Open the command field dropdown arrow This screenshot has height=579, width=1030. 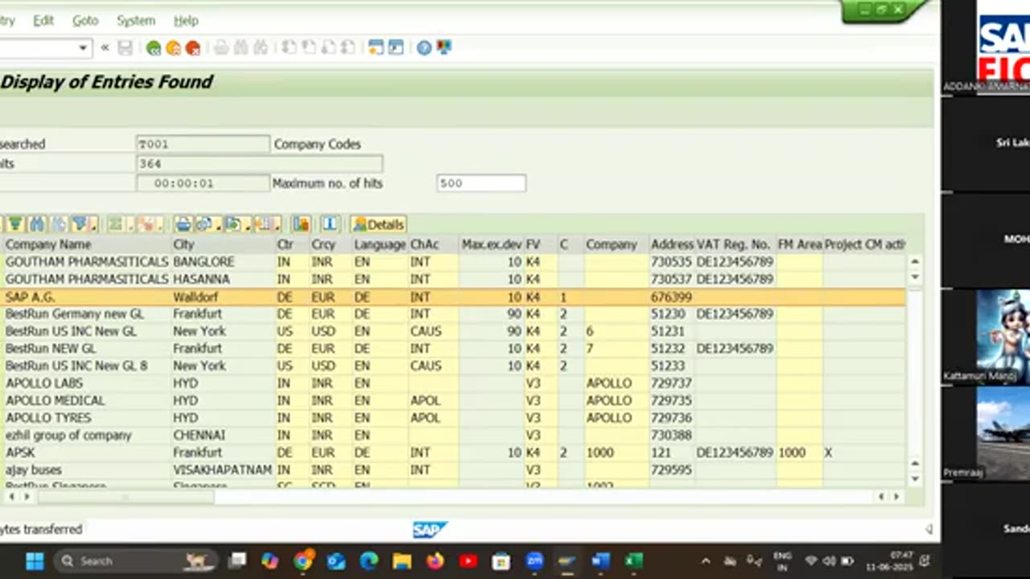point(83,48)
